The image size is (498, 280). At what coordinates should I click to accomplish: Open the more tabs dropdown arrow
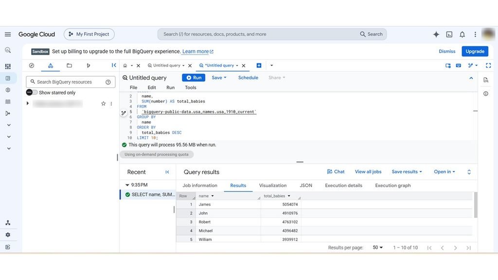271,66
